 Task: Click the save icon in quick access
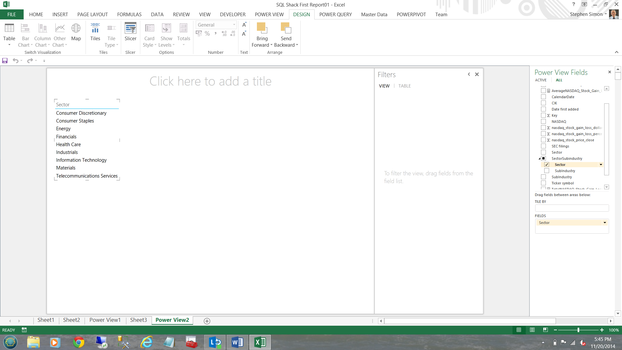(5, 61)
